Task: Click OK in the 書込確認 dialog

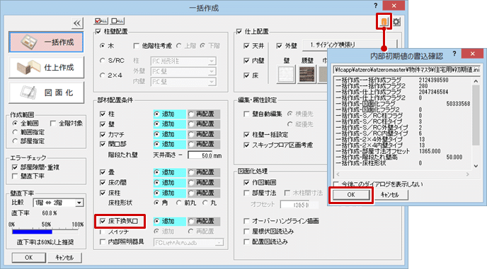Action: (x=351, y=195)
